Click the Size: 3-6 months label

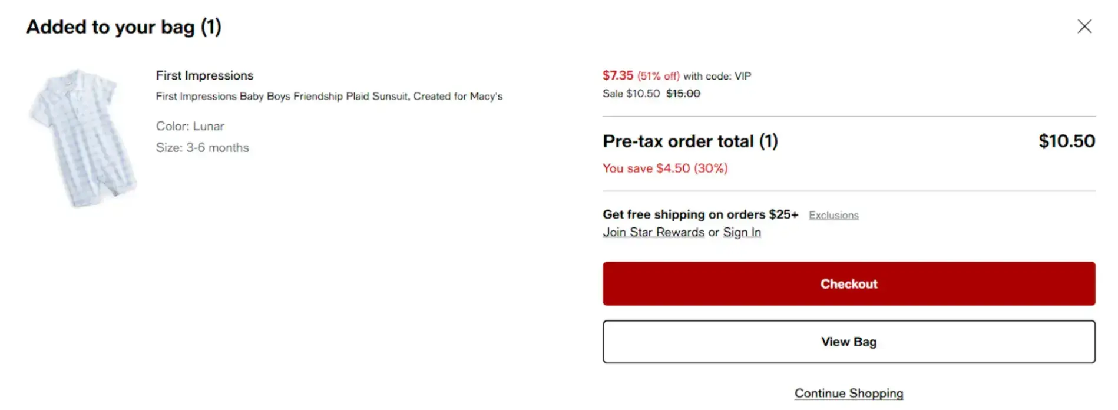202,147
